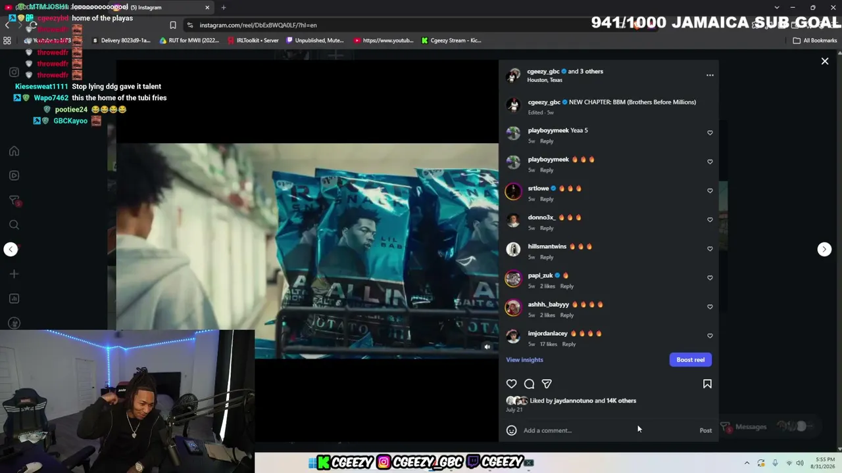The width and height of the screenshot is (842, 473).
Task: Open the All Bookmarks folder
Action: click(x=814, y=40)
